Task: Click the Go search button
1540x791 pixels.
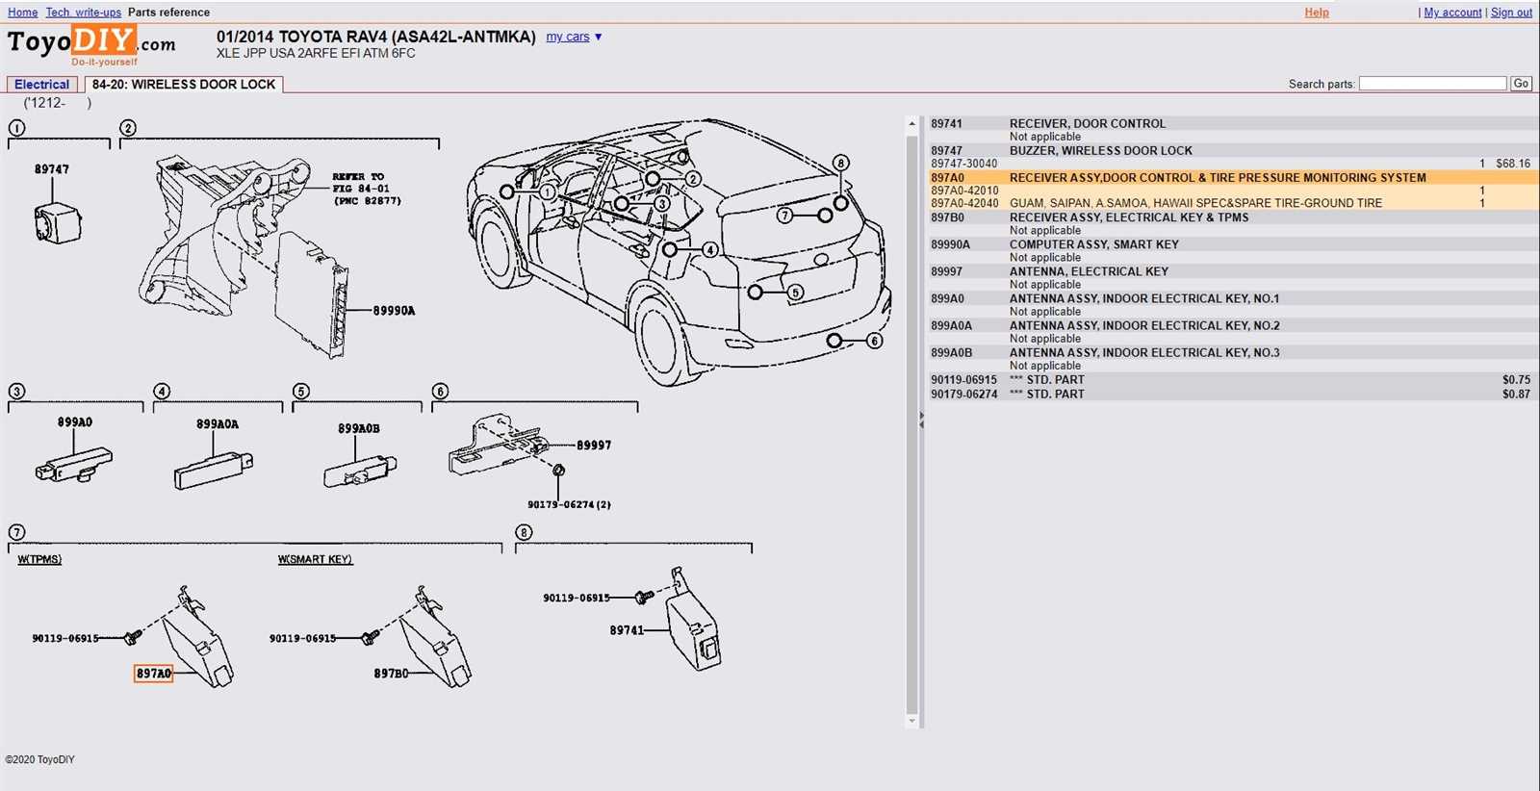Action: 1521,84
